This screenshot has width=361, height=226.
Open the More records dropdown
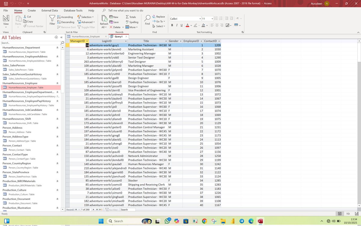[x=131, y=27]
